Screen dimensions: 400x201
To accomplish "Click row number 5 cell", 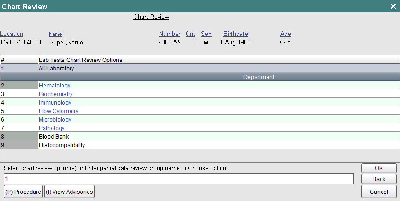I will click(x=19, y=111).
